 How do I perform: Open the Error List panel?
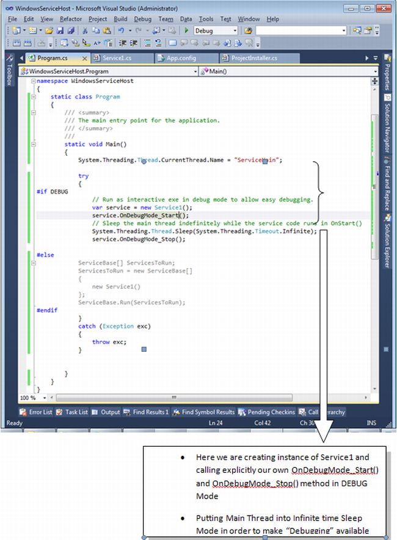[36, 412]
